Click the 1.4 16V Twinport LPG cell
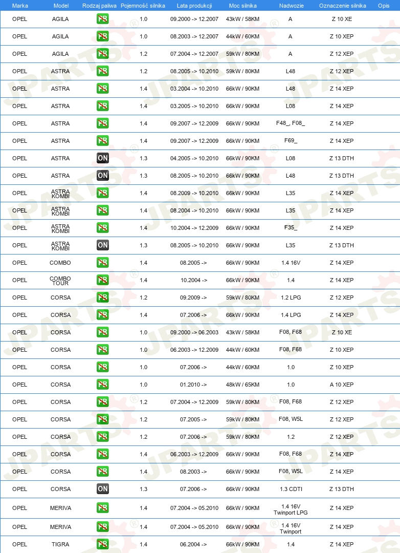The width and height of the screenshot is (400, 553). click(291, 509)
